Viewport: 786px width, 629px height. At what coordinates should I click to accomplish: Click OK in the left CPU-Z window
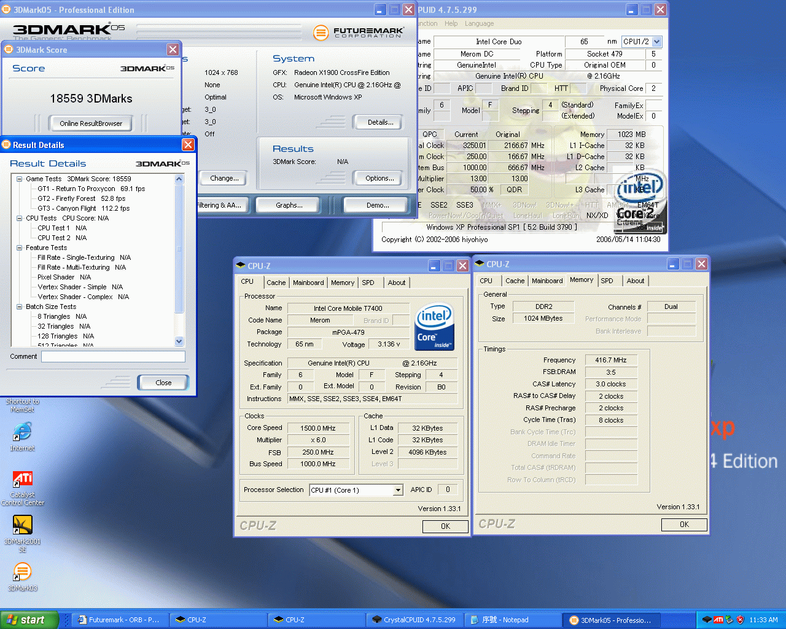445,526
